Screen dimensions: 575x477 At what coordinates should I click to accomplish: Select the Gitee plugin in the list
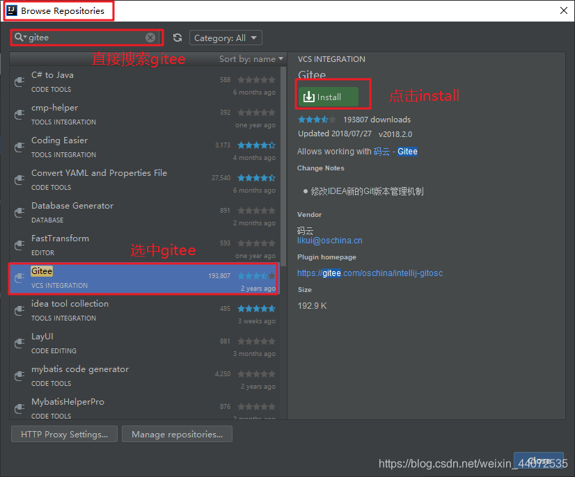pos(145,278)
